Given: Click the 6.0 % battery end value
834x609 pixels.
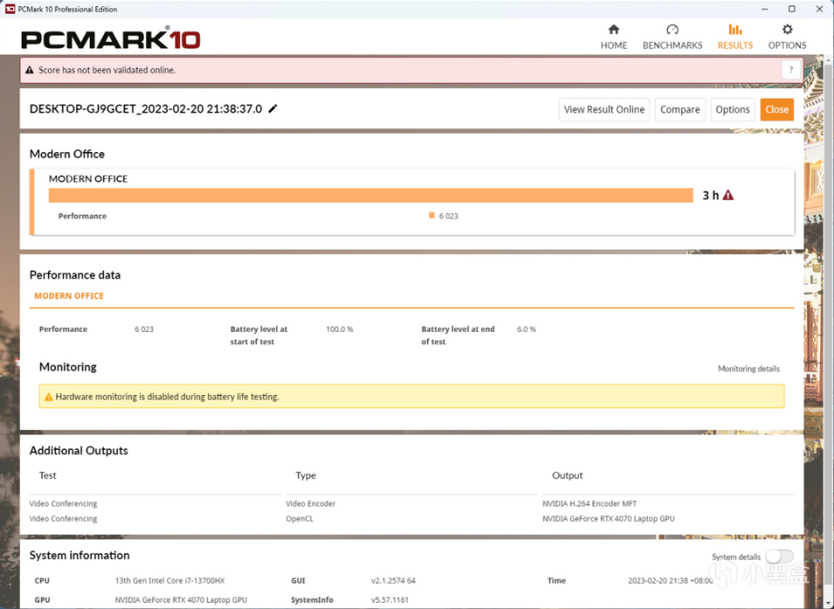Looking at the screenshot, I should pos(526,330).
